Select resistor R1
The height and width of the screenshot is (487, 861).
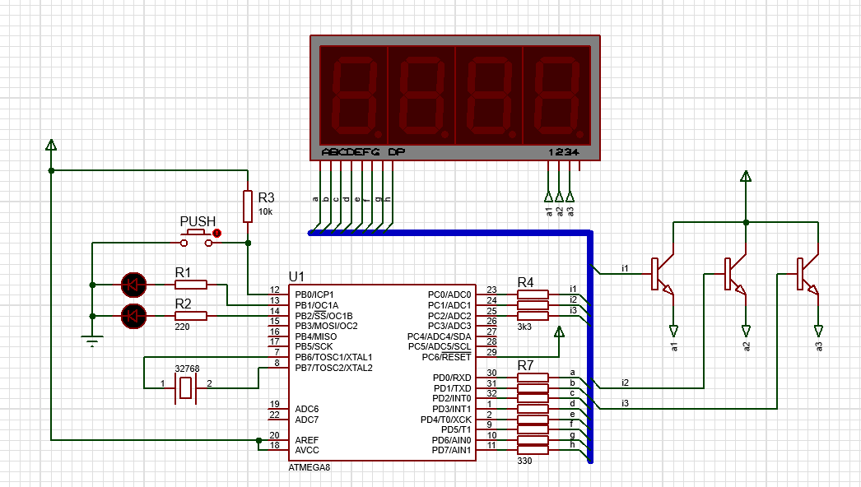(191, 285)
